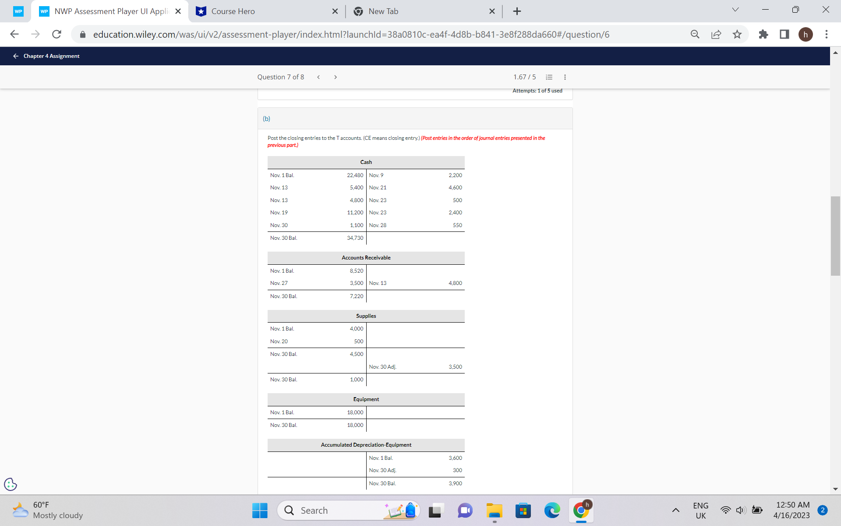Open the Chrome extensions puzzle icon
Viewport: 841px width, 526px height.
click(763, 34)
